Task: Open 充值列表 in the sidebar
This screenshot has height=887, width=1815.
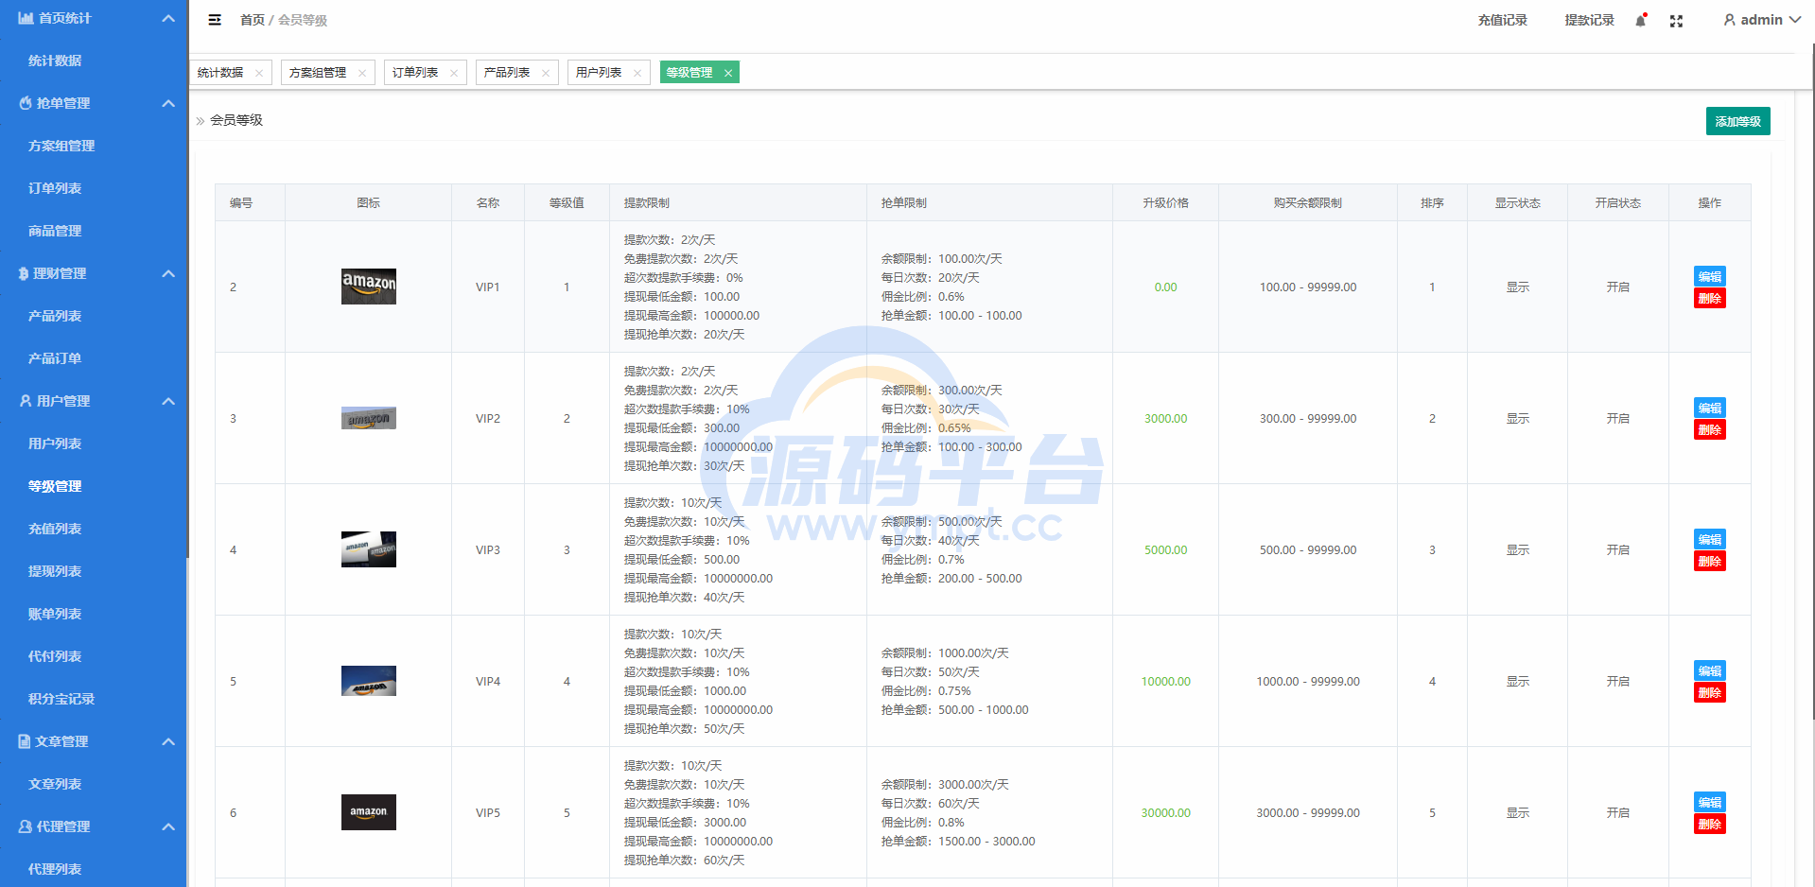Action: pos(55,529)
